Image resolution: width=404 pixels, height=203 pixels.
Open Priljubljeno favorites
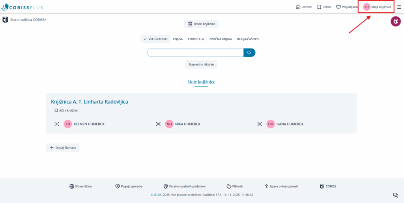click(x=347, y=7)
